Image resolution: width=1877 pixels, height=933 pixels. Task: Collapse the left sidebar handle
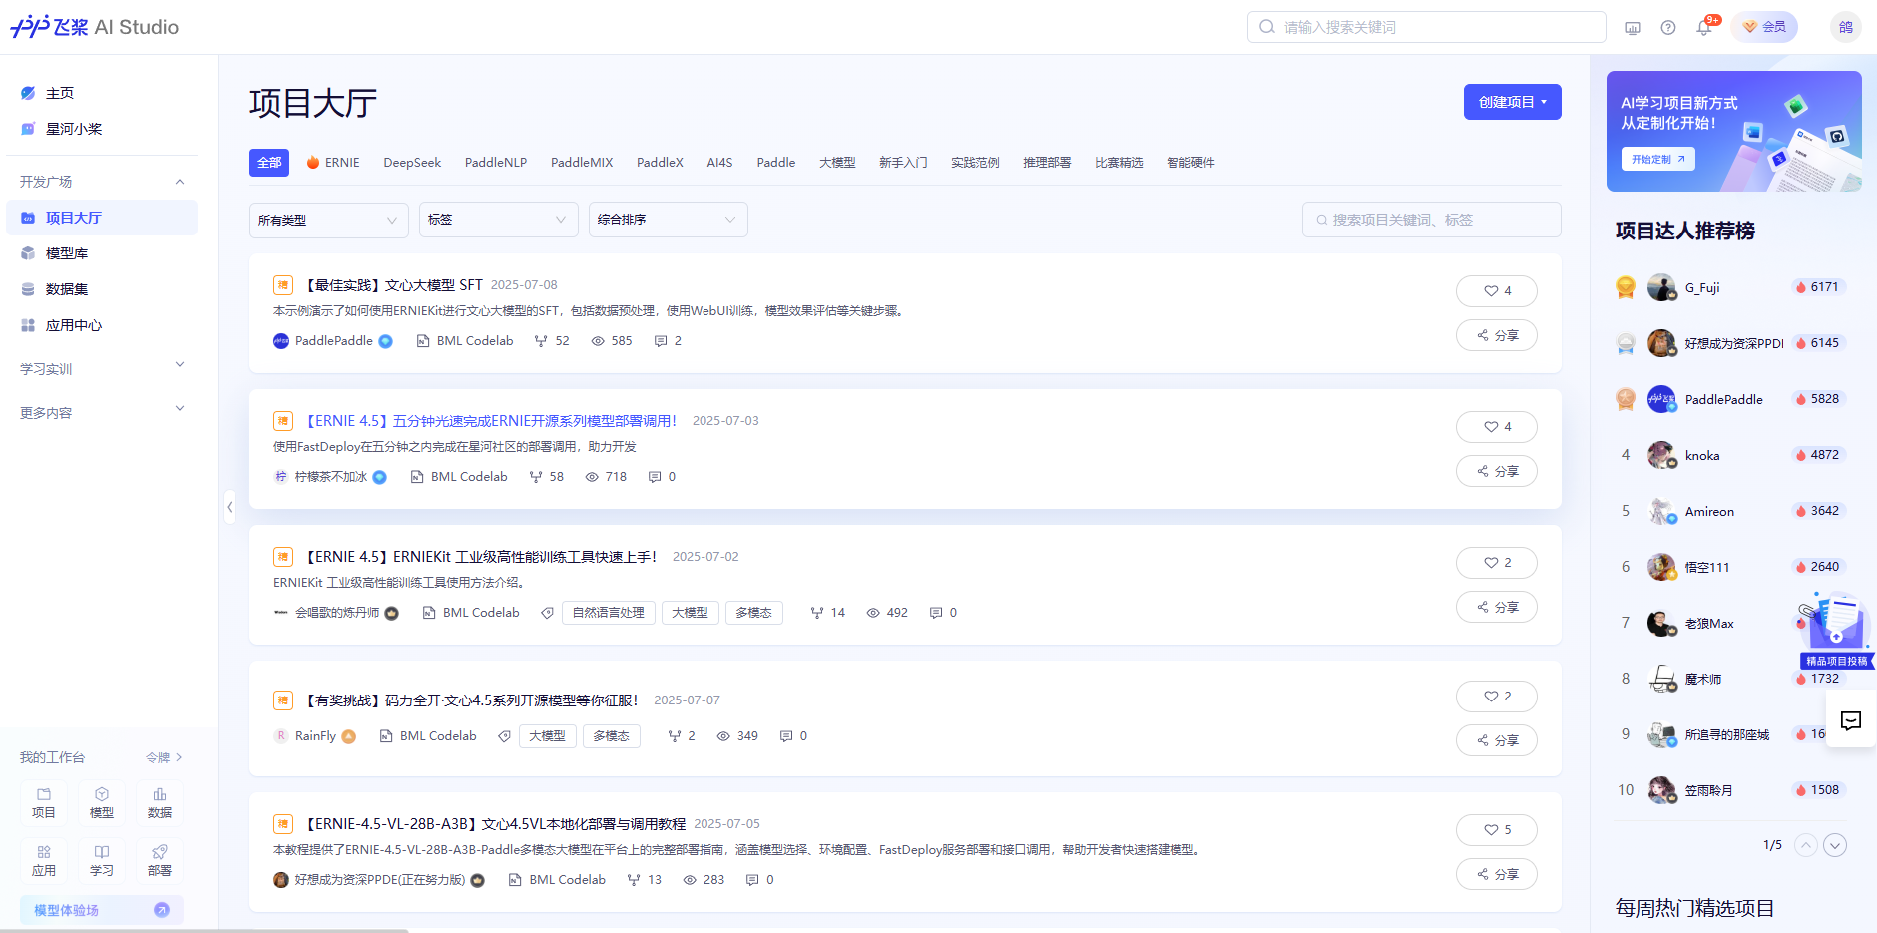pyautogui.click(x=230, y=507)
